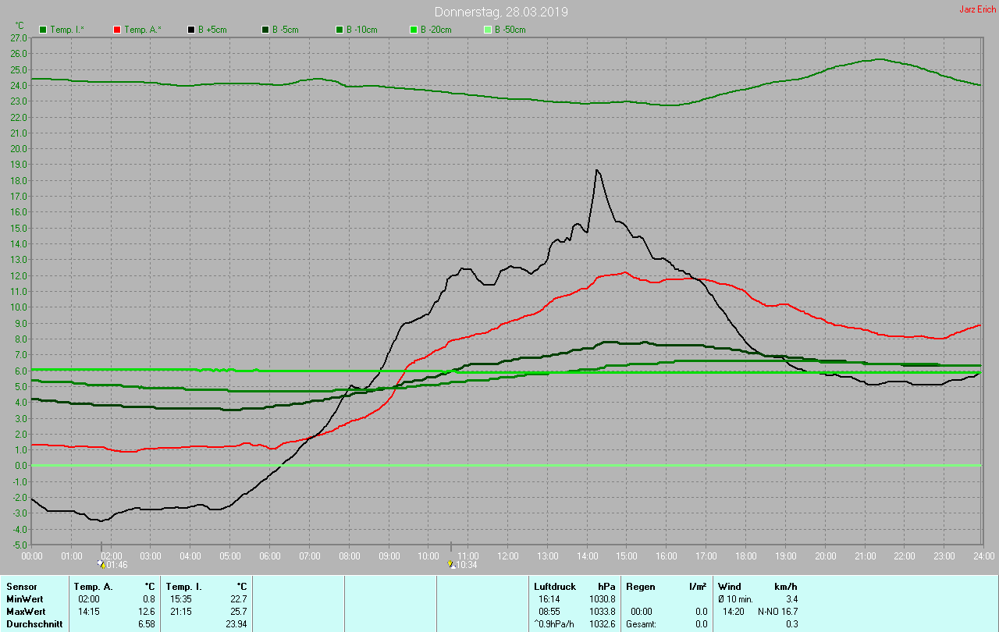This screenshot has height=632, width=999.
Task: Select the average pressure value 1032.6
Action: click(x=603, y=624)
